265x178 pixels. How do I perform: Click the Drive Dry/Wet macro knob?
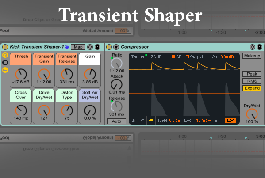44,110
